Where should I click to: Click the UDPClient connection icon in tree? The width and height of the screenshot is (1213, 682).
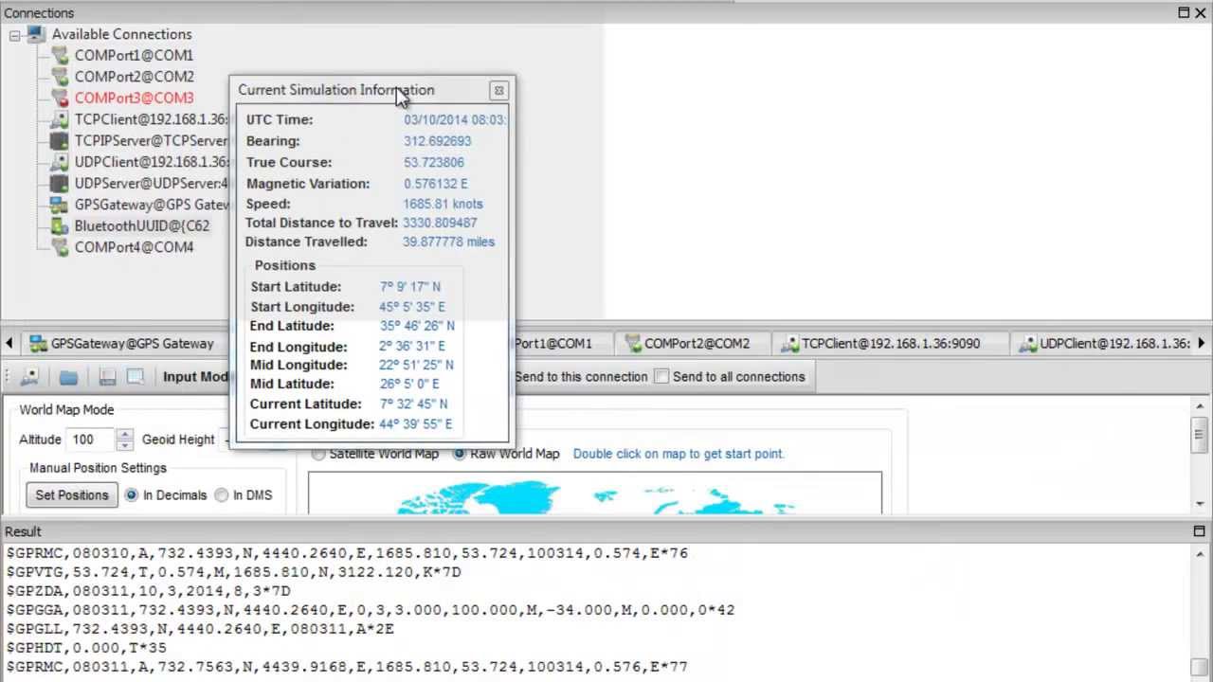coord(60,162)
